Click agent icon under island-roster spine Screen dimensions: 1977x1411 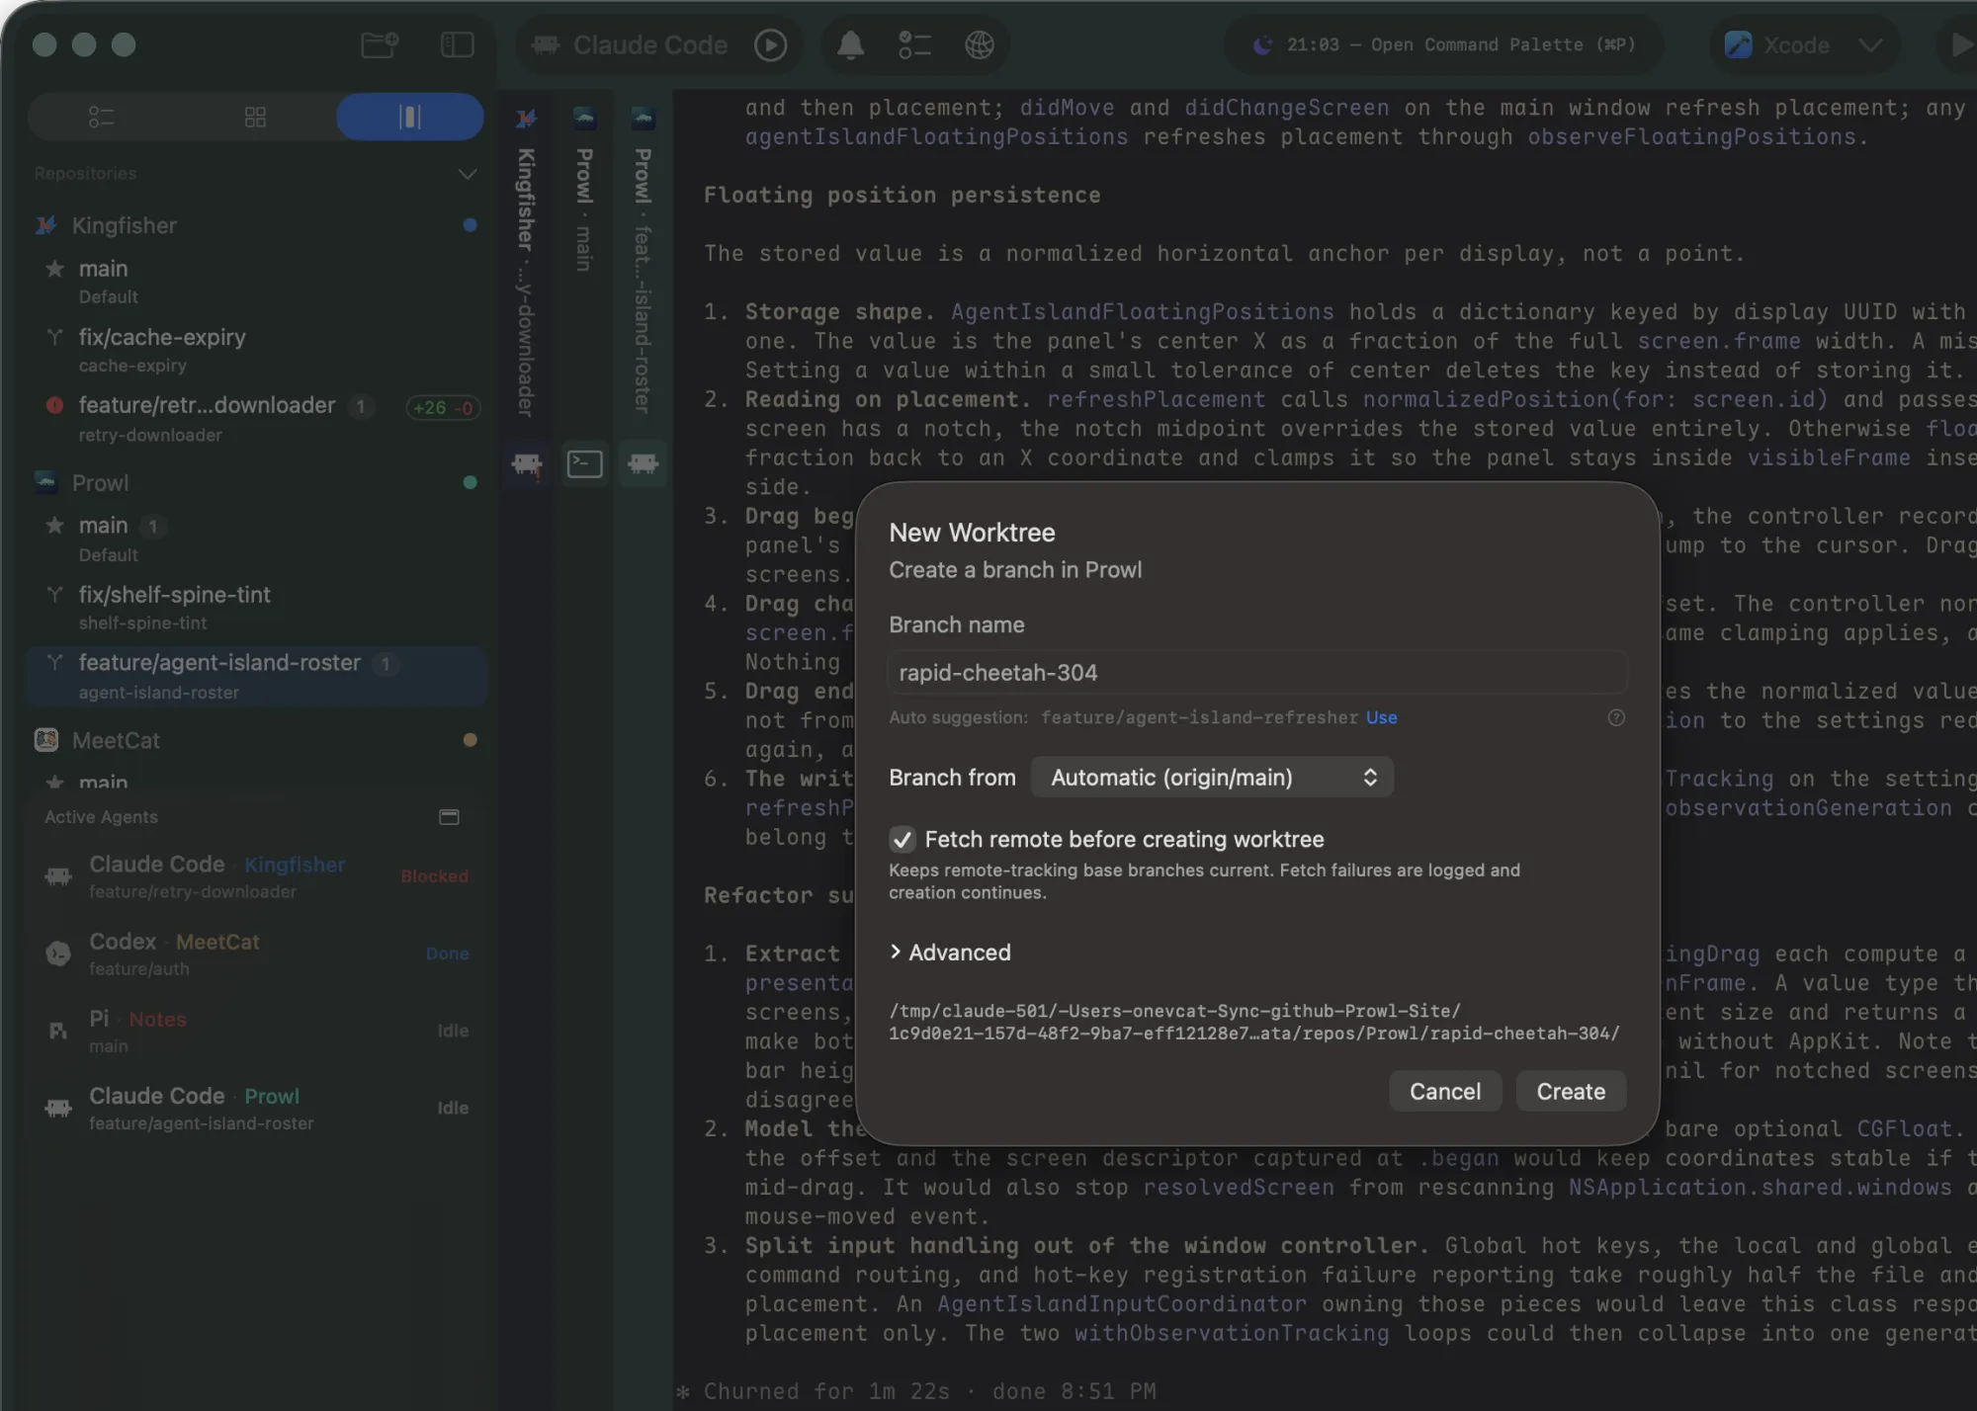643,463
